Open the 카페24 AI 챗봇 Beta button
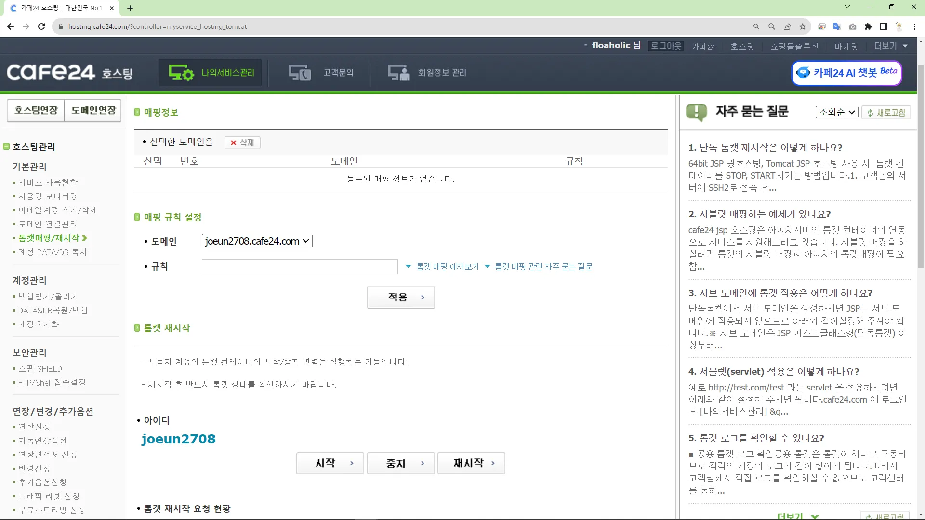This screenshot has width=925, height=520. 846,73
